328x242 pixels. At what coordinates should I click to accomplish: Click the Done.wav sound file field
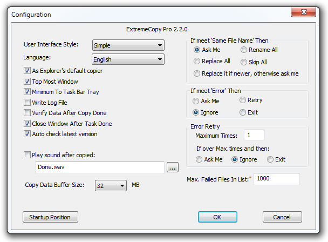pyautogui.click(x=100, y=167)
